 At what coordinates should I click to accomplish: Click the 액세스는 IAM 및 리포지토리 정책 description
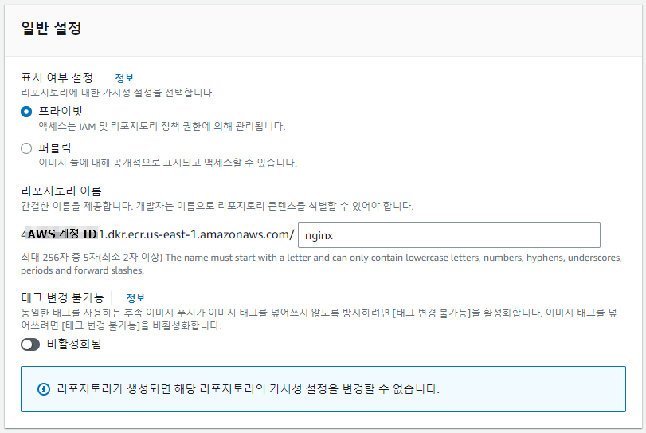pyautogui.click(x=162, y=126)
